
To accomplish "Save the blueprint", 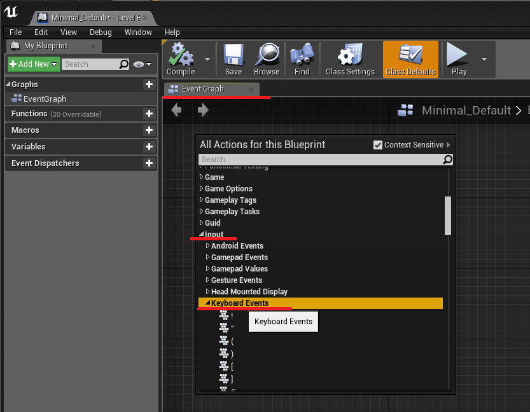I will click(234, 59).
